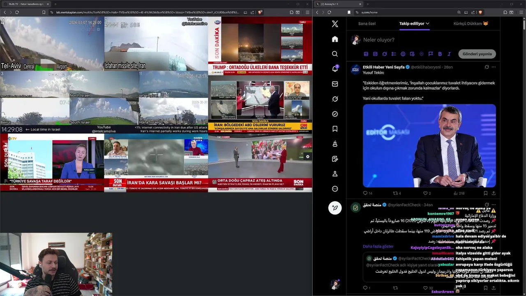Switch to Kürkçü Dükkanı tab
Image resolution: width=526 pixels, height=296 pixels.
[x=471, y=23]
